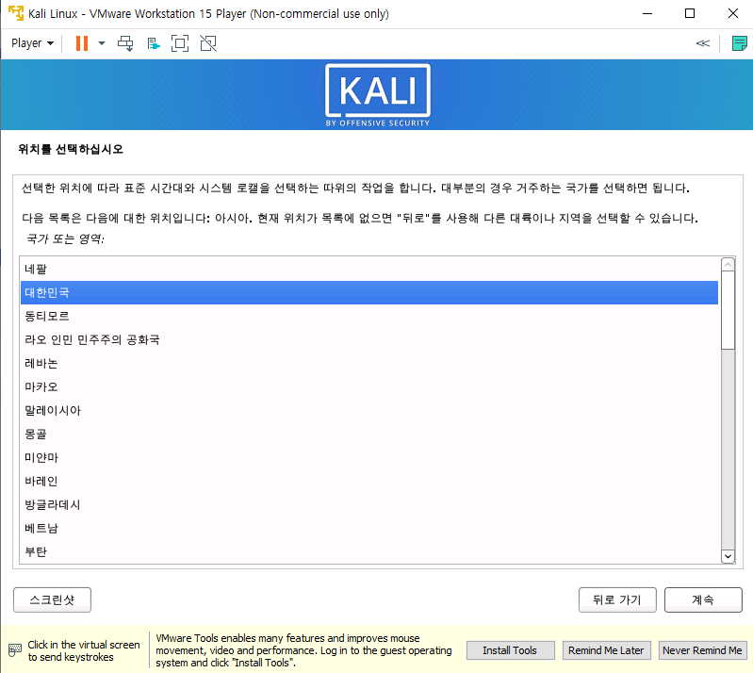Collapse the toolbar with double-chevron icon
The image size is (753, 673).
pyautogui.click(x=702, y=43)
